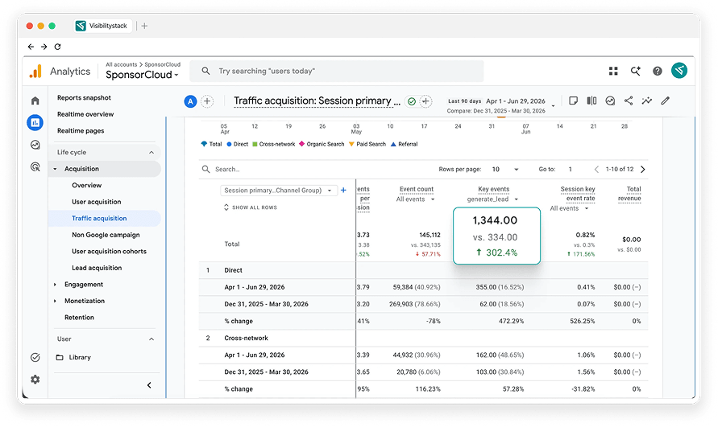
Task: Open Event count All events dropdown
Action: (x=416, y=199)
